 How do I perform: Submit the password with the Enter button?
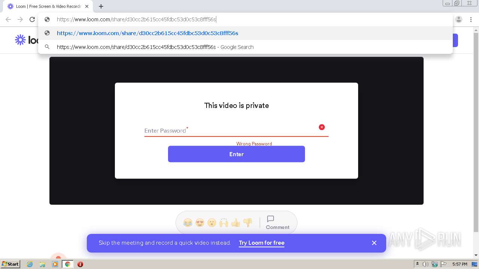[x=237, y=154]
